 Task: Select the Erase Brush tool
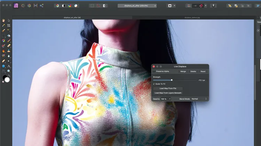point(9,46)
